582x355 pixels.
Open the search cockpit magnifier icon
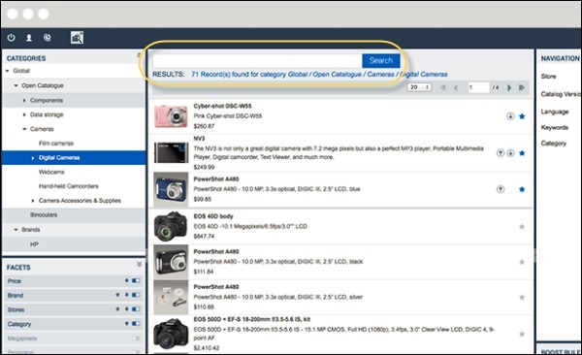tap(77, 38)
